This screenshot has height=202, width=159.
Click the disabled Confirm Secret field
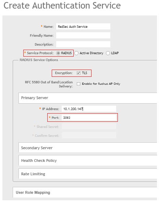click(x=89, y=135)
